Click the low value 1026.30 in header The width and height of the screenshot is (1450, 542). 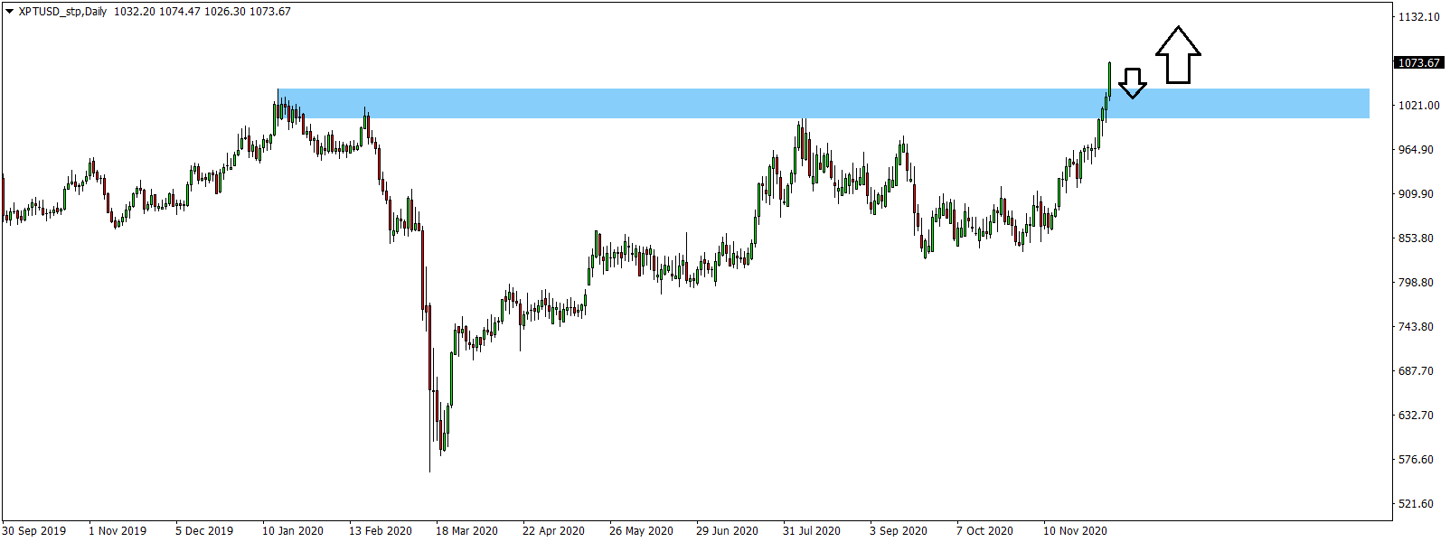224,12
